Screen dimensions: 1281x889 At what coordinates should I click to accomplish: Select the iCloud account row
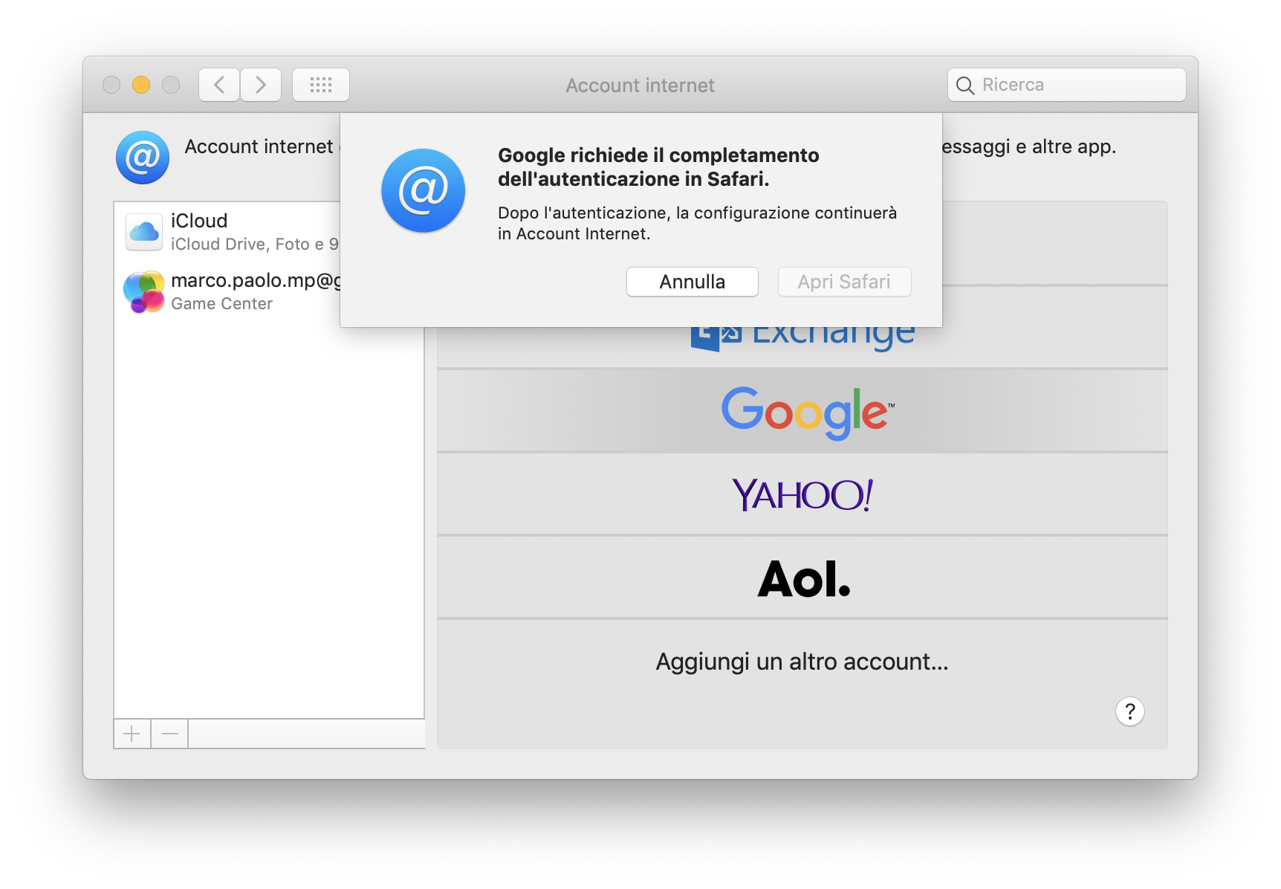click(229, 232)
